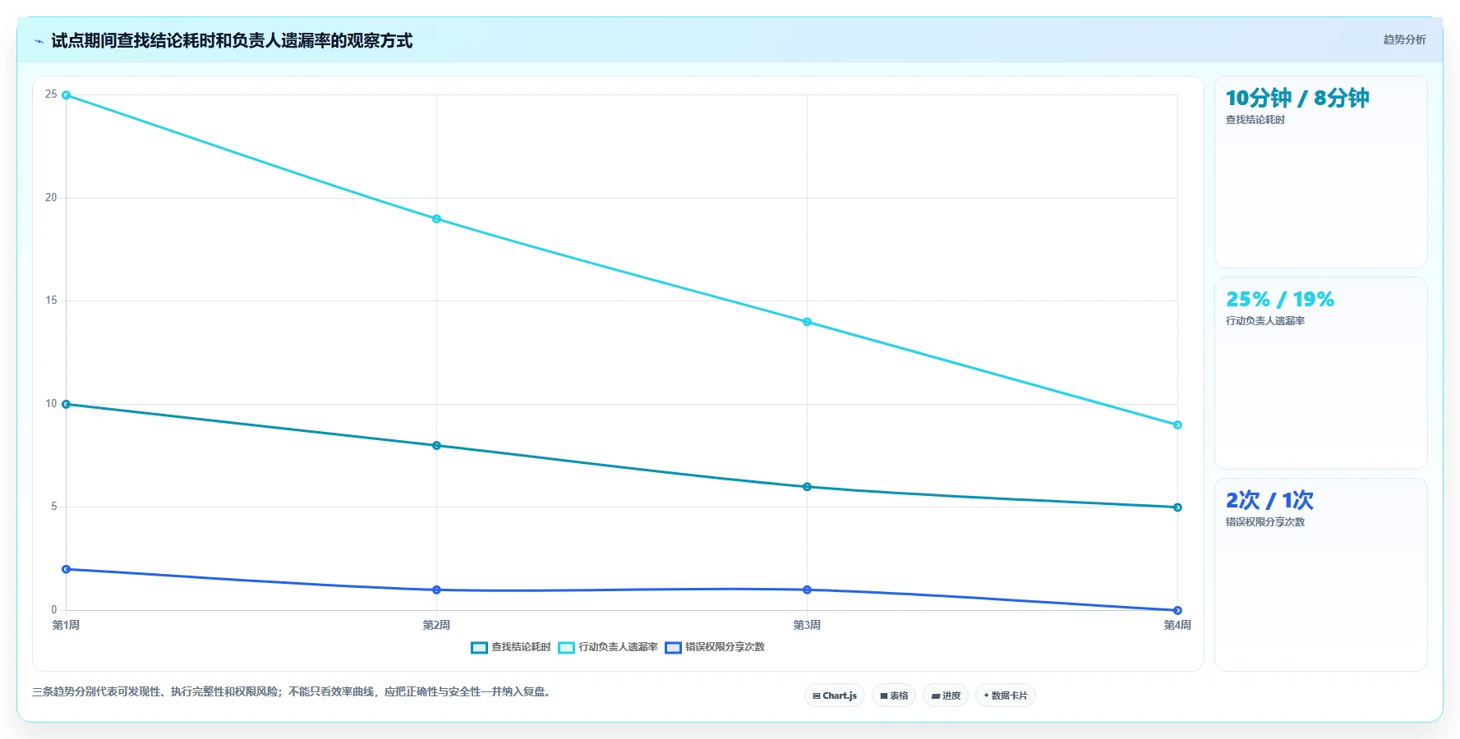Click the 第1周 point at 10 on the 查找结论耗时 line

tap(66, 404)
